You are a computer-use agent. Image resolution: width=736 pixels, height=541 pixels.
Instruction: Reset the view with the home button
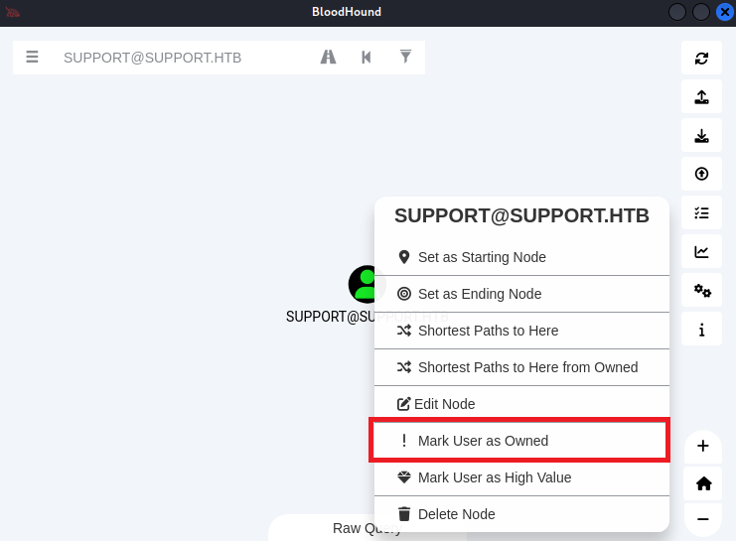[702, 483]
